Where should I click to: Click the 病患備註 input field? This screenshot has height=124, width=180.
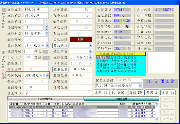(x=58, y=93)
